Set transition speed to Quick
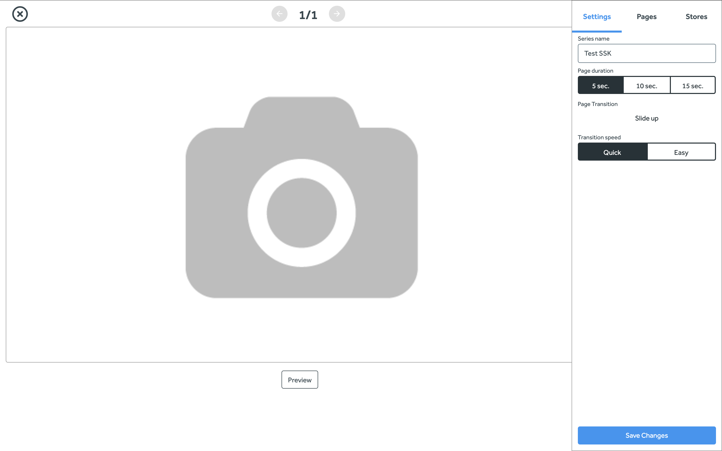The image size is (722, 451). 612,152
